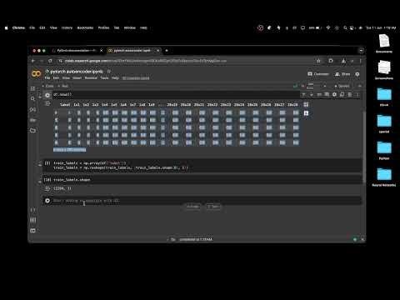Click into the empty code cell editor

point(206,201)
